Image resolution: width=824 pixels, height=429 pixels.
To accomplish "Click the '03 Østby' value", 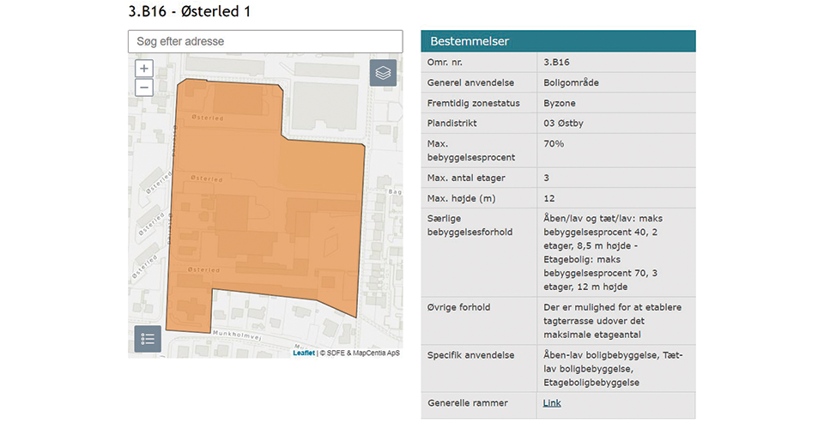I will (x=563, y=123).
